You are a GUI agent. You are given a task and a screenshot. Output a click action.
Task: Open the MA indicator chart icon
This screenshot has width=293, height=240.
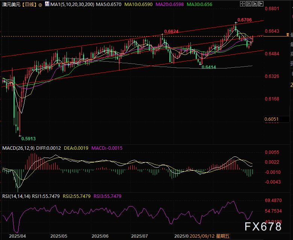(x=46, y=5)
